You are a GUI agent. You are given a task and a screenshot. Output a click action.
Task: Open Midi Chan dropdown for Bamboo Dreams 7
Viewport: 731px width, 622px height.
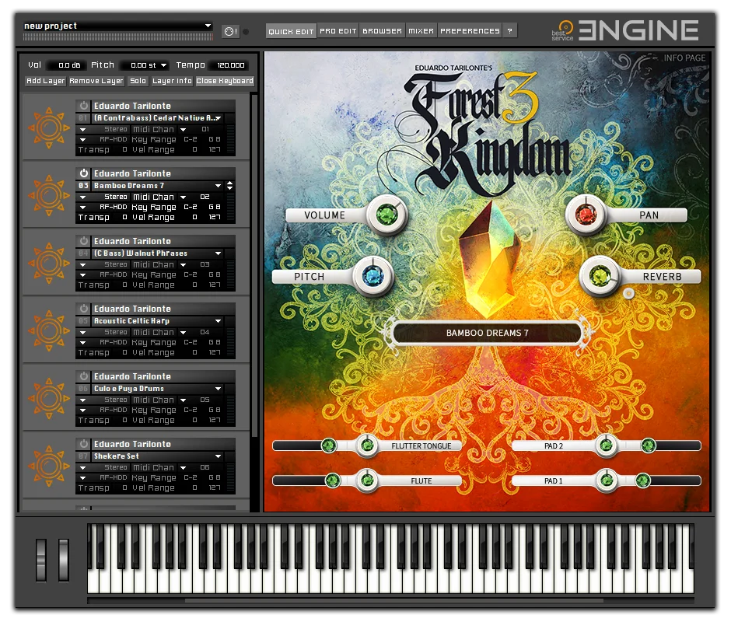pos(184,197)
